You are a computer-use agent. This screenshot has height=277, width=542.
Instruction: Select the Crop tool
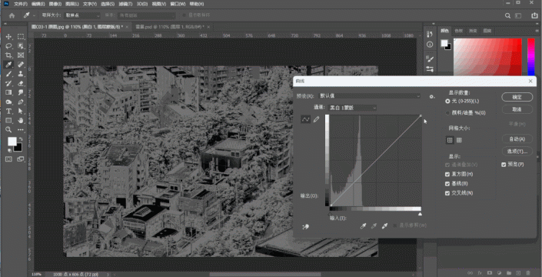tap(8, 55)
